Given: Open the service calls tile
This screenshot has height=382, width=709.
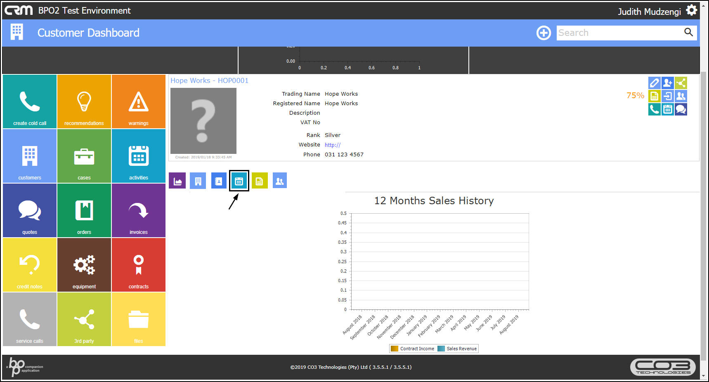Looking at the screenshot, I should [x=30, y=319].
